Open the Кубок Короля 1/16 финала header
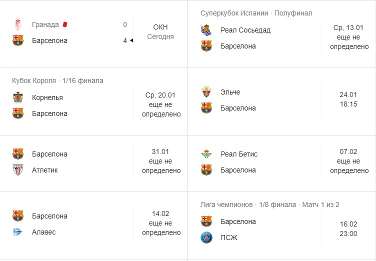This screenshot has width=376, height=261. (x=57, y=80)
